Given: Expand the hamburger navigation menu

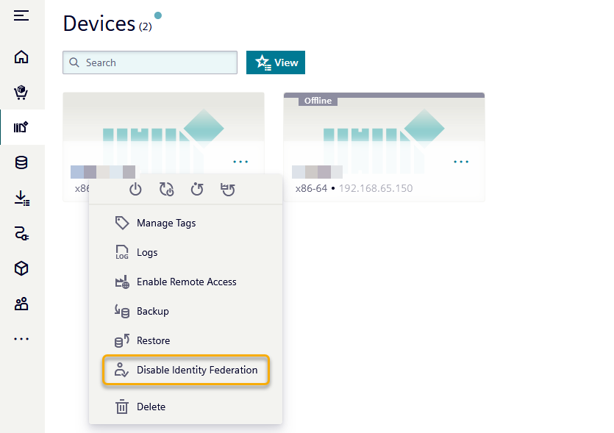Looking at the screenshot, I should [x=21, y=15].
